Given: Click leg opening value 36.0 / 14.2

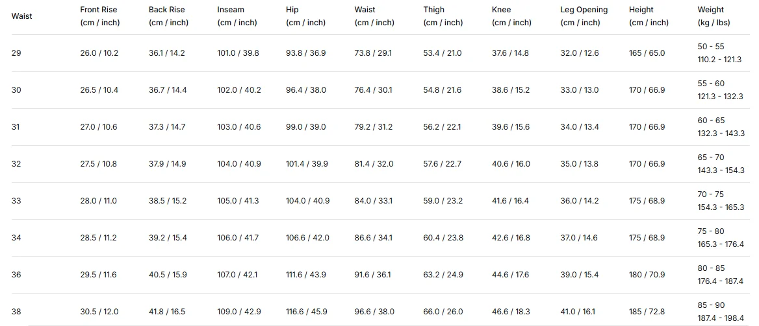Looking at the screenshot, I should tap(580, 201).
